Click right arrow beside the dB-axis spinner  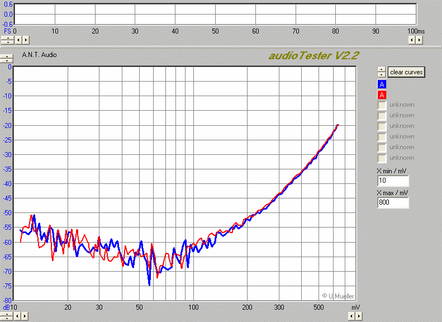click(x=25, y=316)
